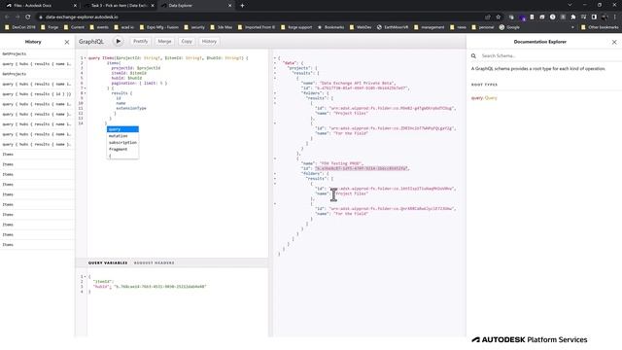The width and height of the screenshot is (622, 350).
Task: Click the Copy query button
Action: (x=187, y=41)
